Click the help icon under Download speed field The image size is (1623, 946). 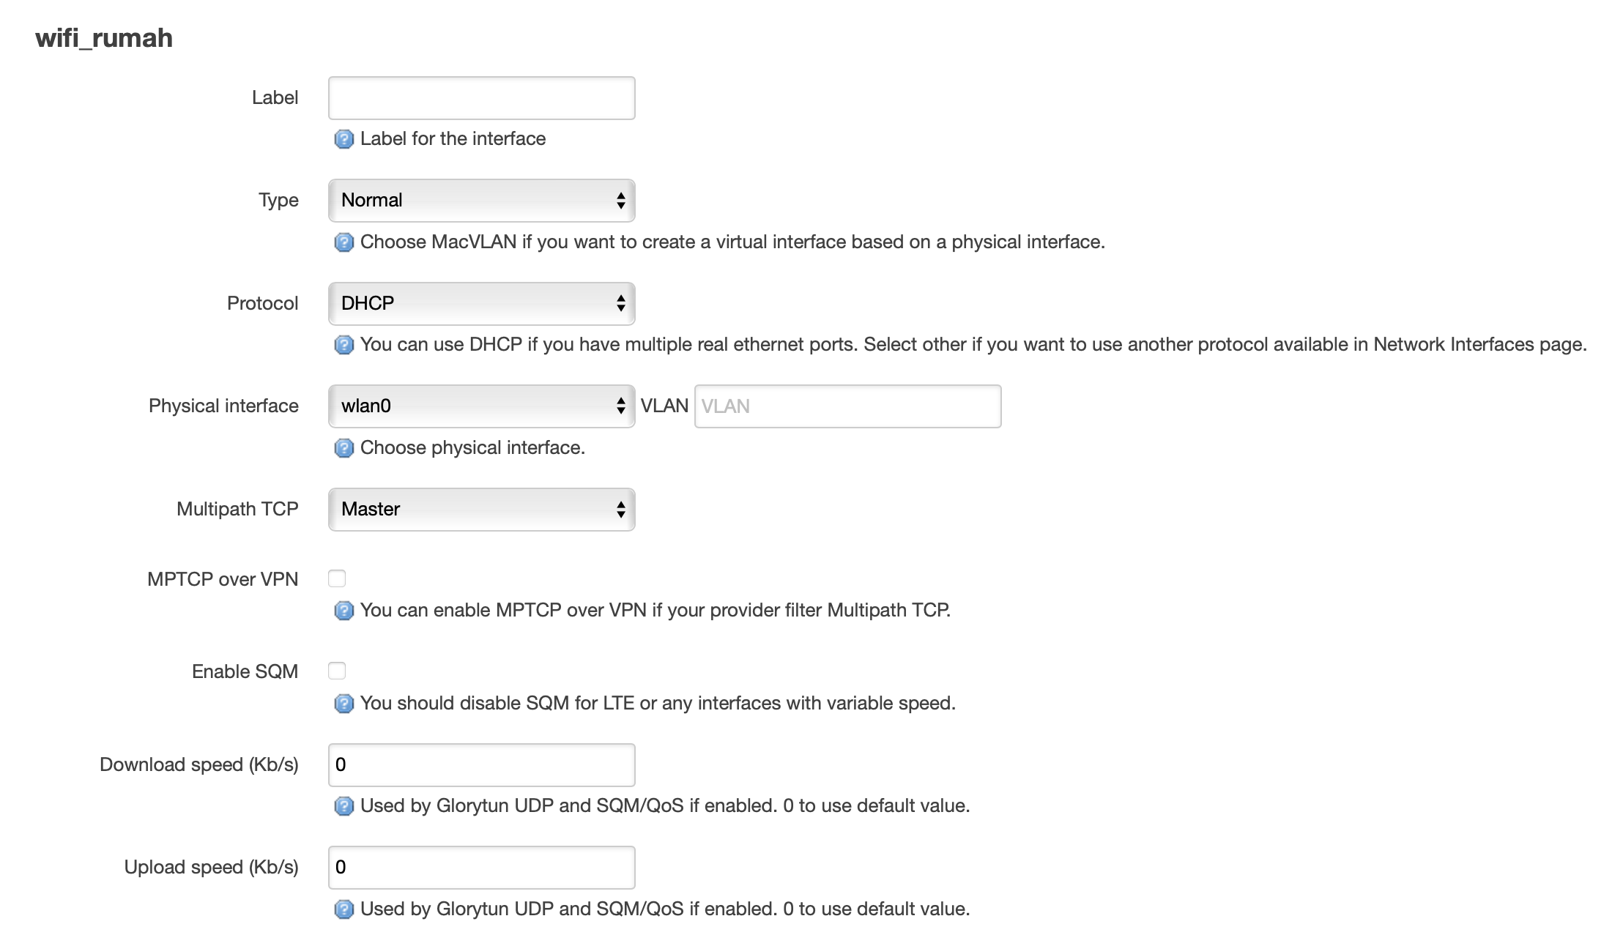click(x=343, y=806)
